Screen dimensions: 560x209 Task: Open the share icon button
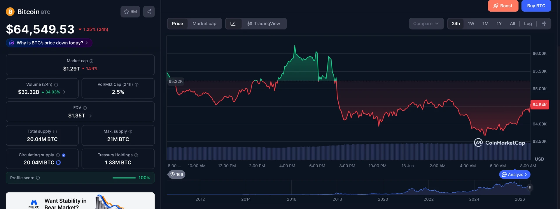pyautogui.click(x=149, y=12)
